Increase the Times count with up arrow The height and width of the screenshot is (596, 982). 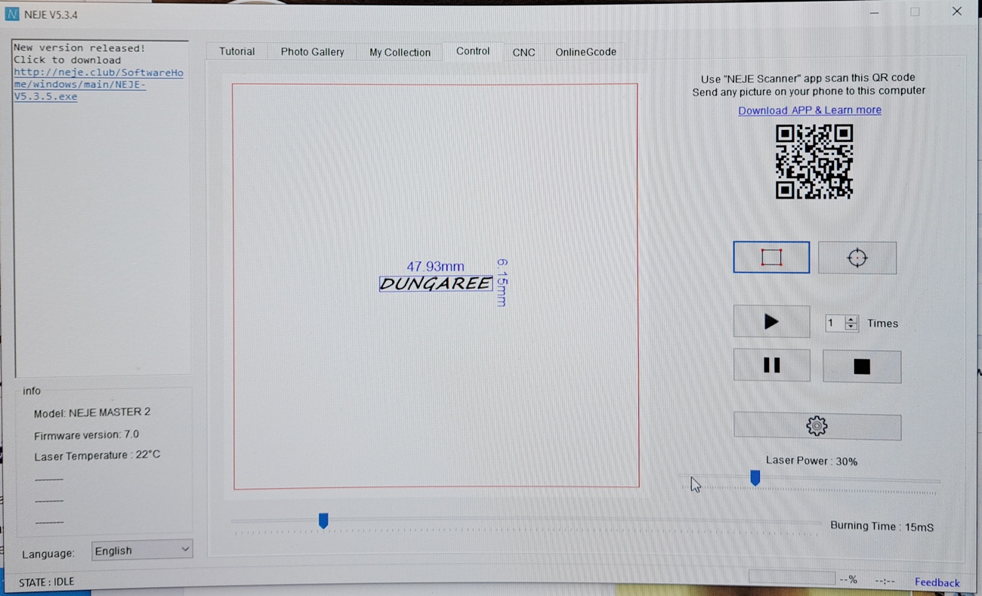pyautogui.click(x=851, y=319)
